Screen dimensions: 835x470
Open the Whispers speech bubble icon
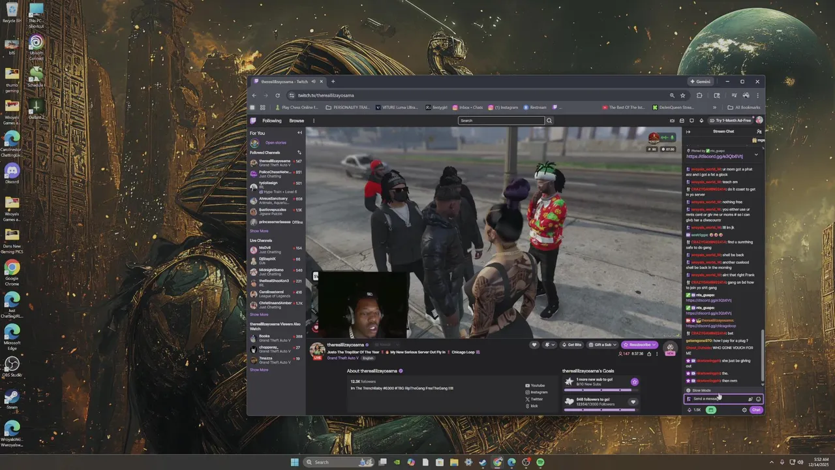[691, 121]
